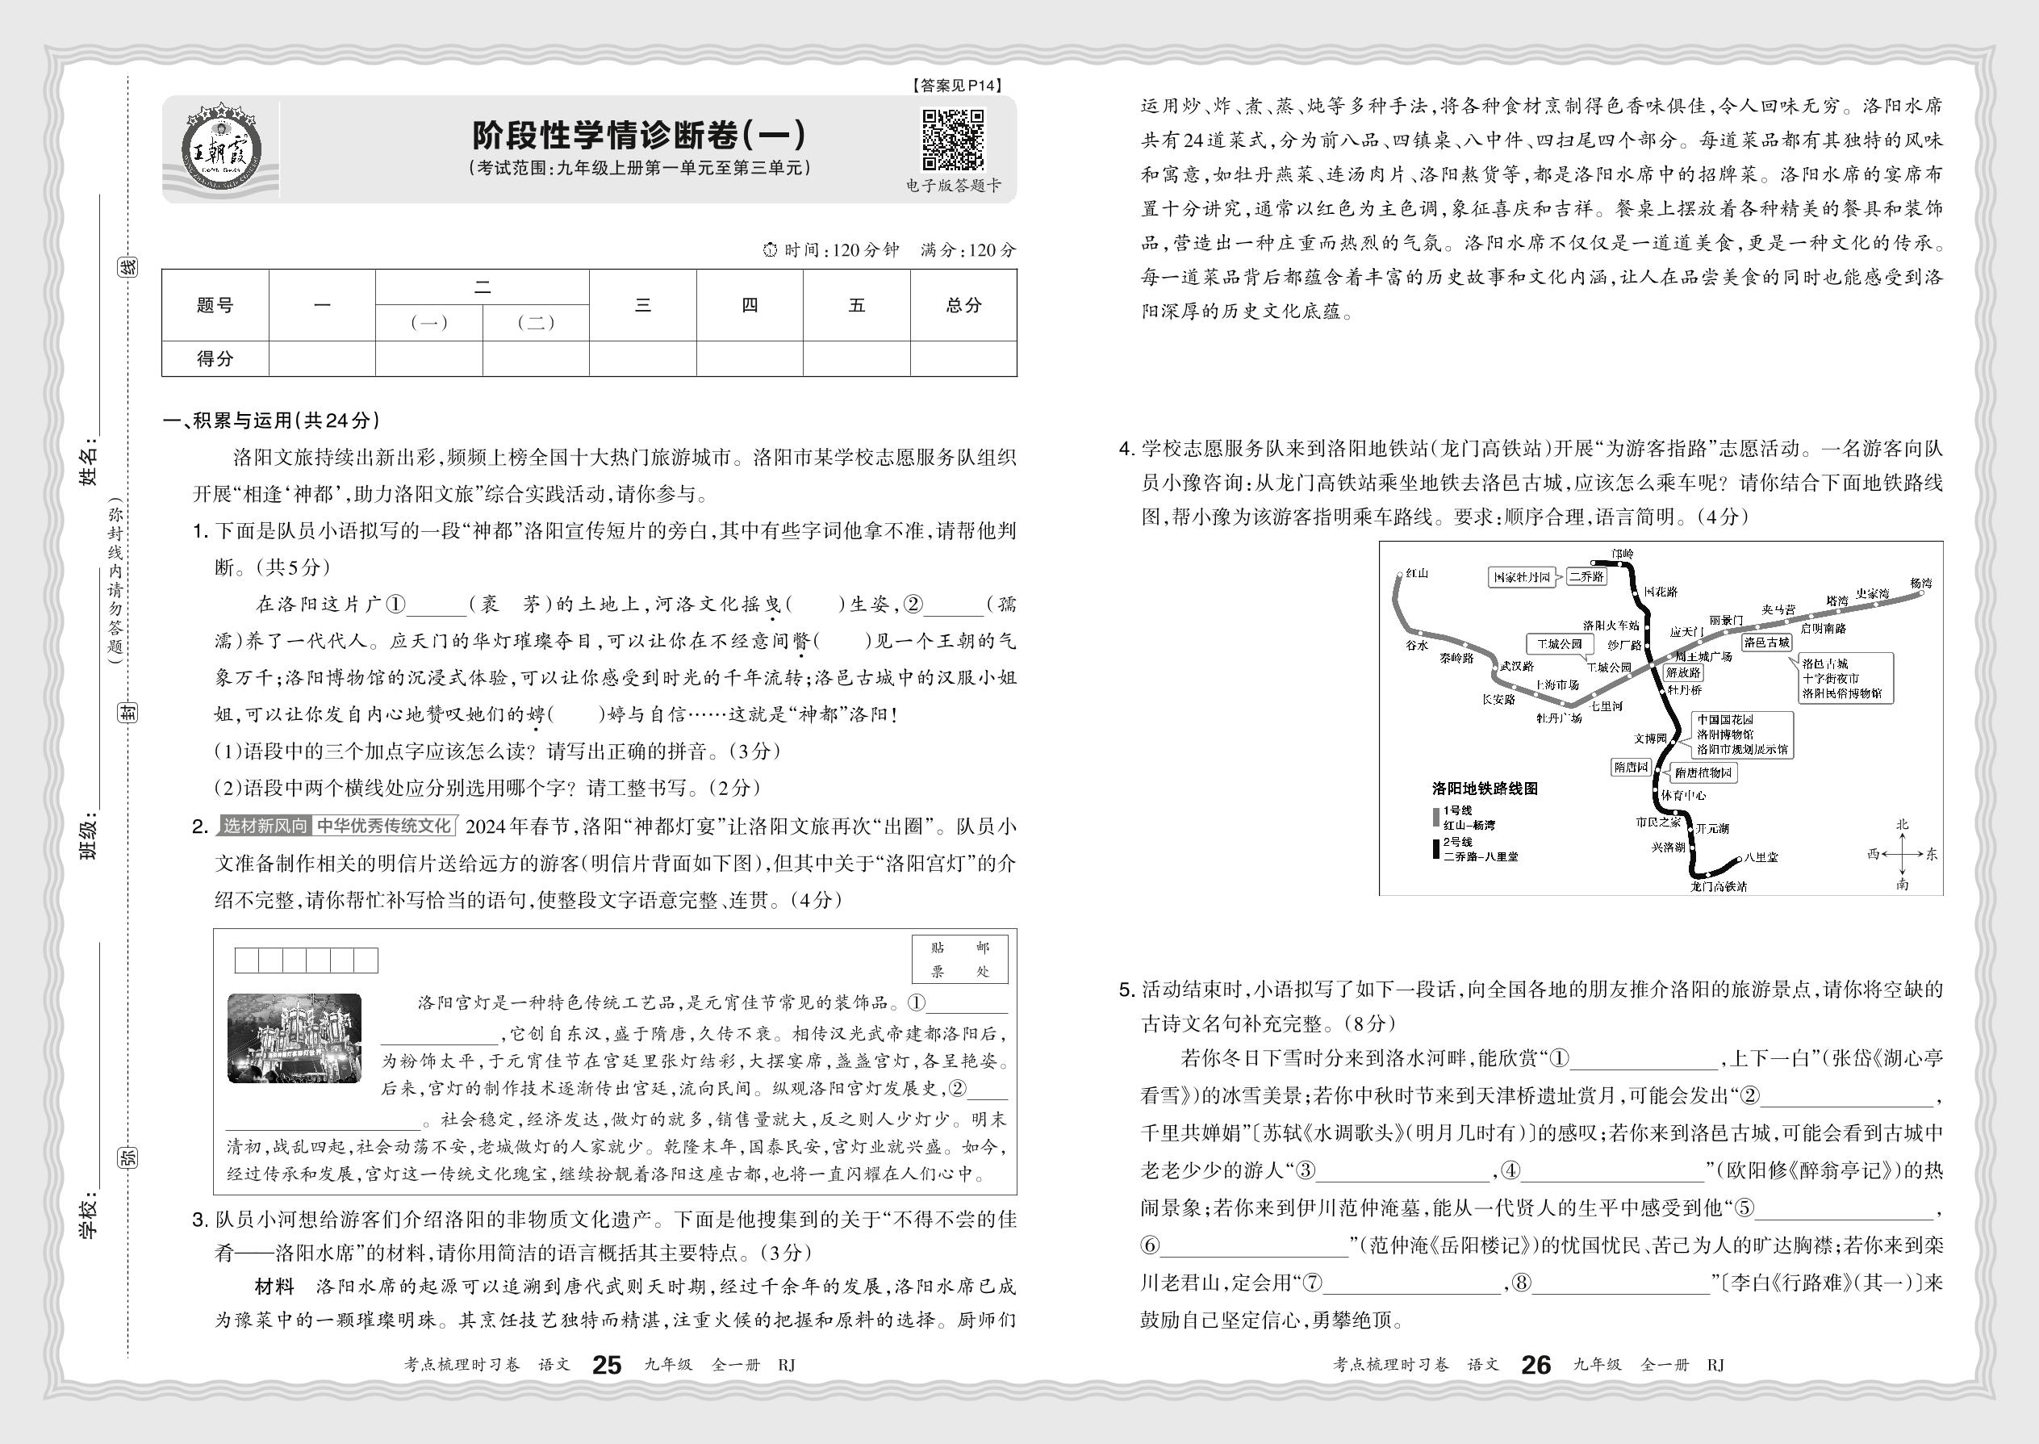Click the first postal code box on the postcard
This screenshot has width=2039, height=1444.
(x=246, y=961)
